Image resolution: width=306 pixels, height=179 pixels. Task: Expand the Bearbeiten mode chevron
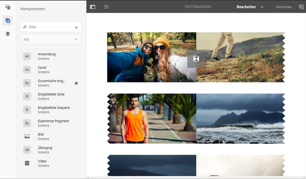point(262,7)
